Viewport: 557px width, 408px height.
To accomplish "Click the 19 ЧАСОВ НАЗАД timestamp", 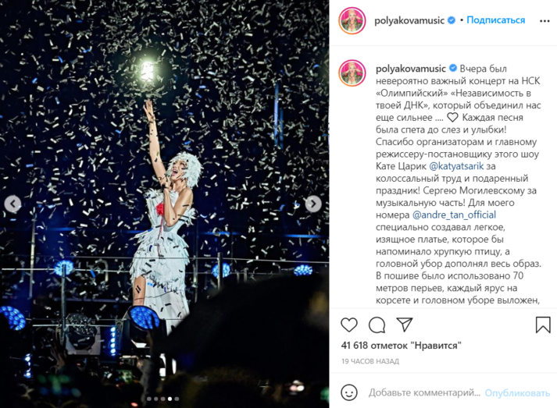I will (x=370, y=361).
